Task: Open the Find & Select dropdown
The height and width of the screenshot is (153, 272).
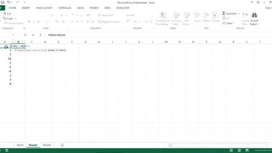Action: point(254,19)
